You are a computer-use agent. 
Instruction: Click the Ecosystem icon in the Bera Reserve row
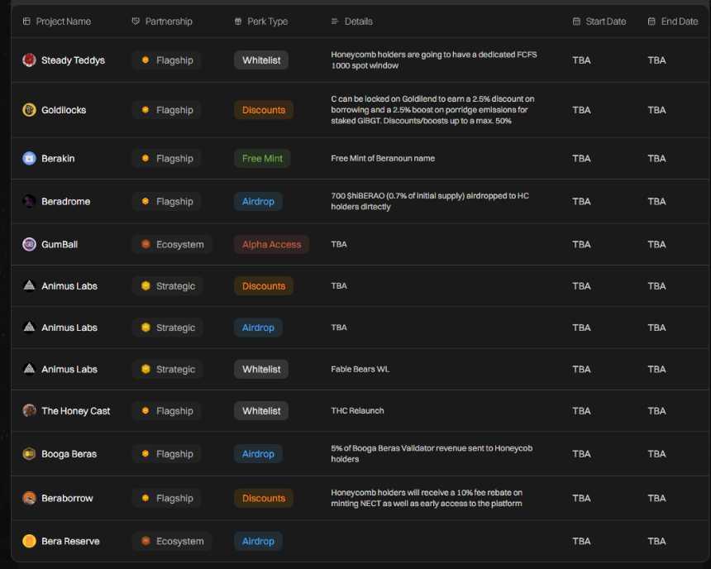tap(146, 541)
